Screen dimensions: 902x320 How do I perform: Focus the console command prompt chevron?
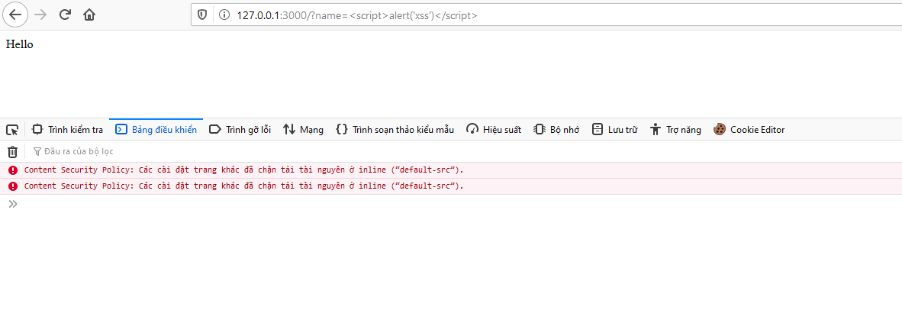tap(13, 203)
